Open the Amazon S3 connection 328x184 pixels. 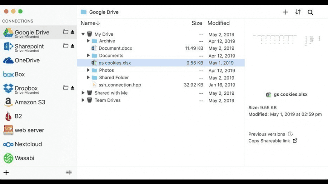(38, 102)
